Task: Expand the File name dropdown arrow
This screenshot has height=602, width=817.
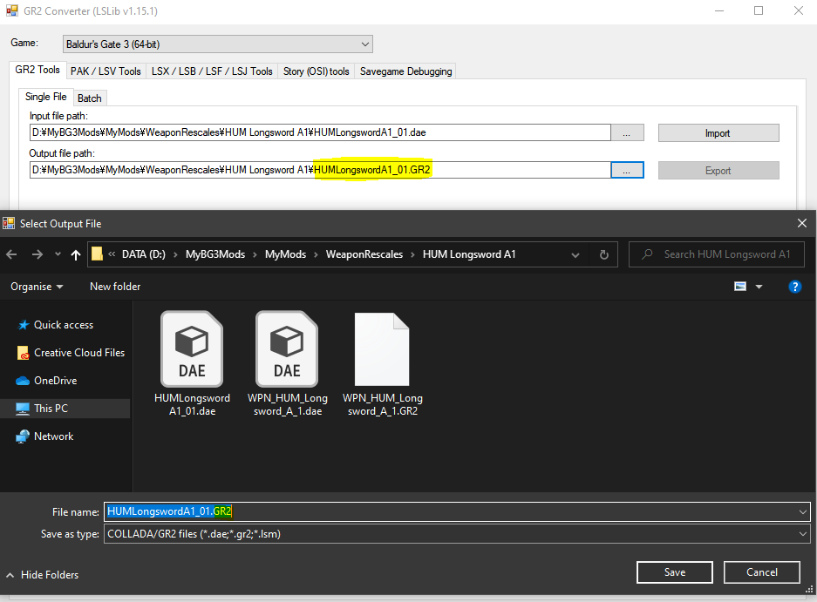Action: pyautogui.click(x=802, y=512)
